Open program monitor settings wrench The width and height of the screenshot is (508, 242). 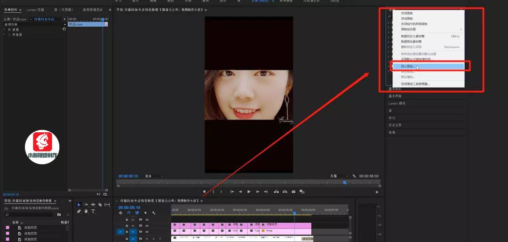(x=354, y=176)
